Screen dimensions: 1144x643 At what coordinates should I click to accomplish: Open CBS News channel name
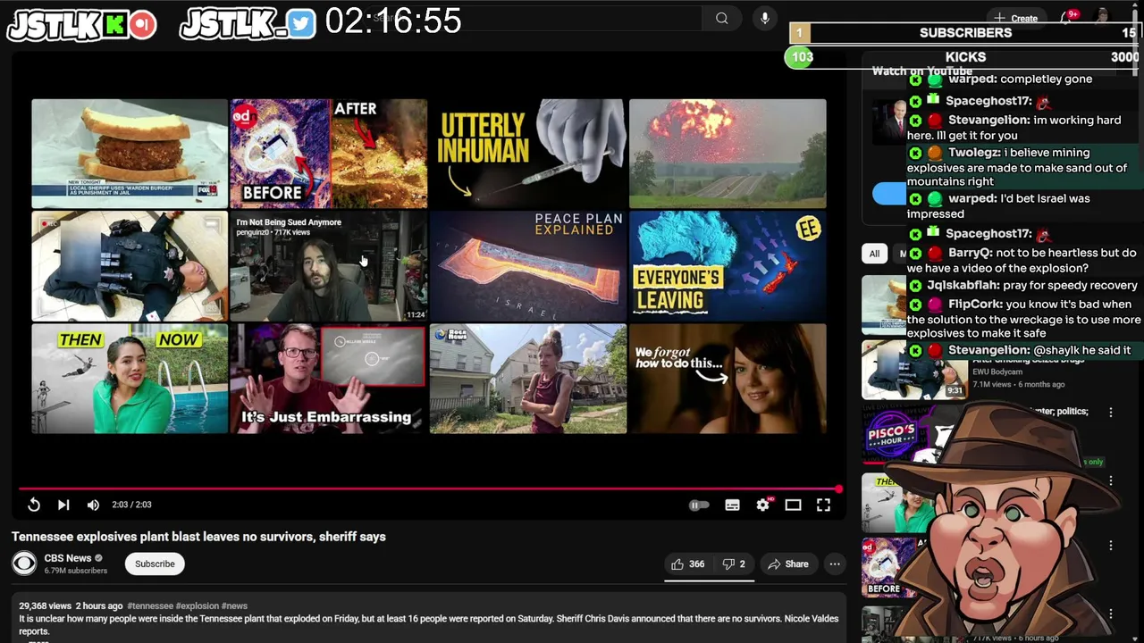coord(68,558)
